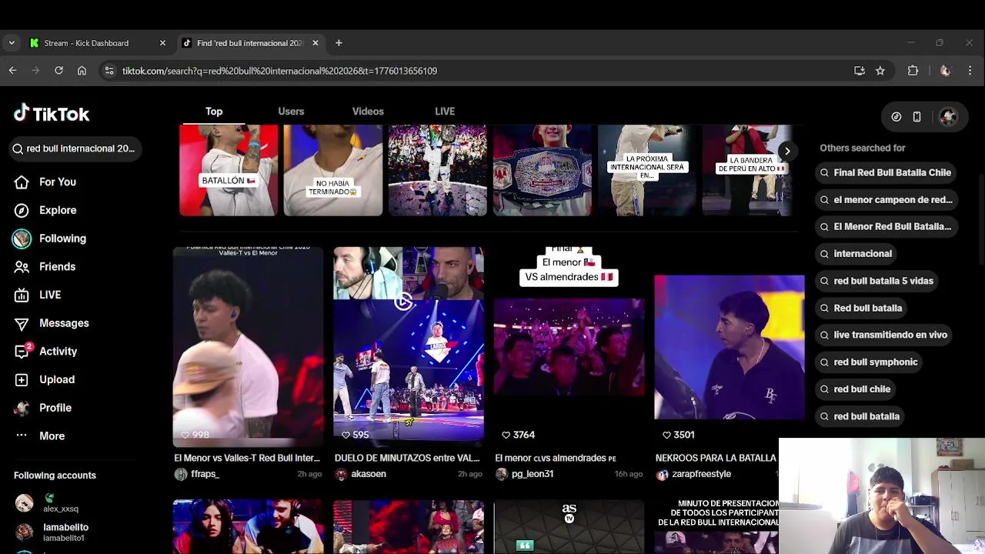Click the install app icon in address bar
Screen dimensions: 985x554
pyautogui.click(x=860, y=71)
